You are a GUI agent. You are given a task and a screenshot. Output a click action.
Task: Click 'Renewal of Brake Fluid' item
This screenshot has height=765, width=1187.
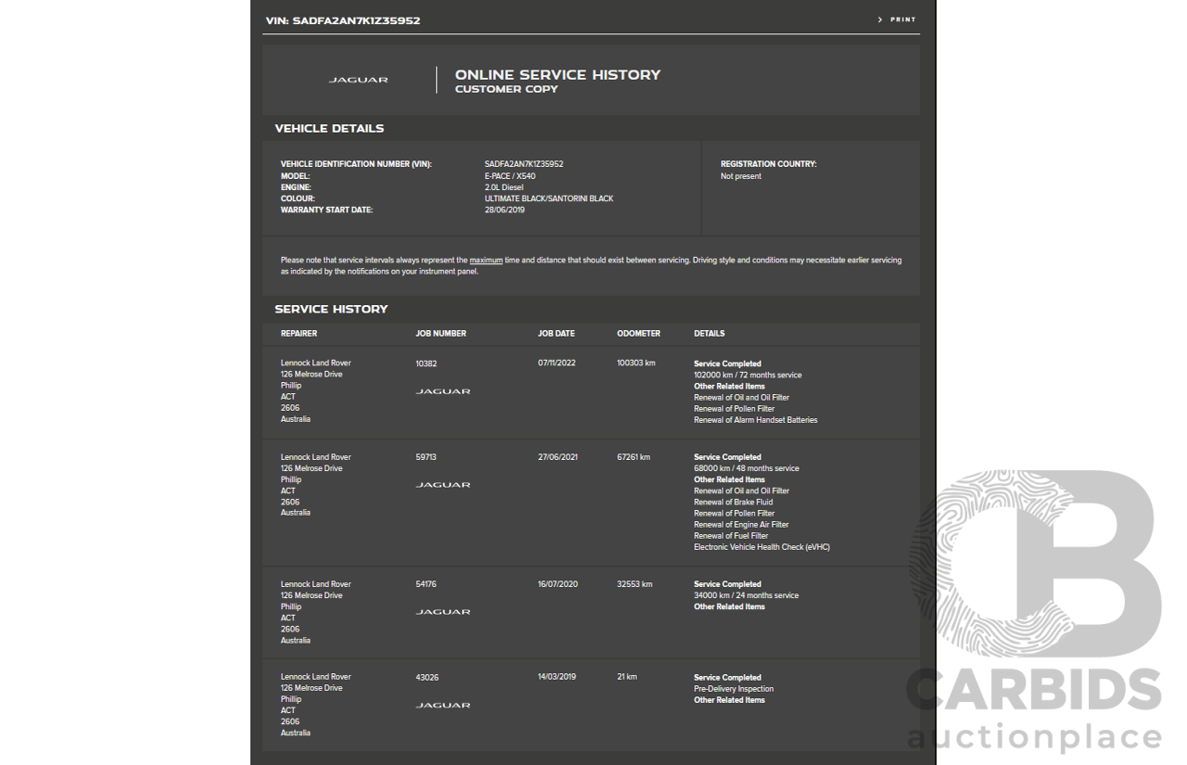[734, 502]
